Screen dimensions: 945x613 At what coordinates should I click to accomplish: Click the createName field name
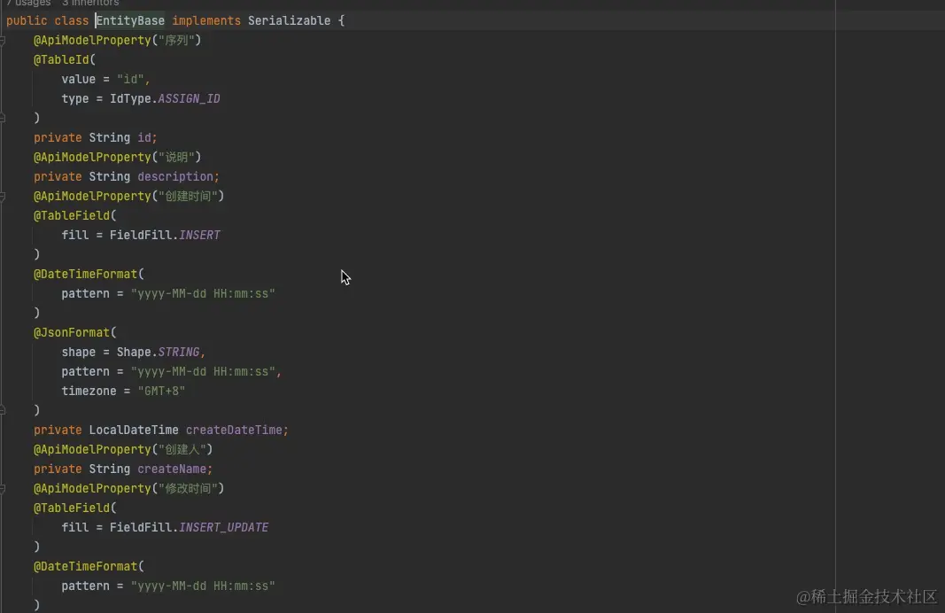172,469
